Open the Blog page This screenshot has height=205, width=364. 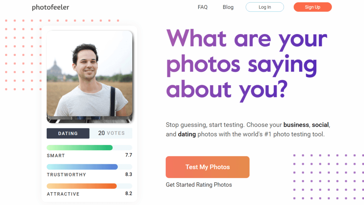(228, 7)
